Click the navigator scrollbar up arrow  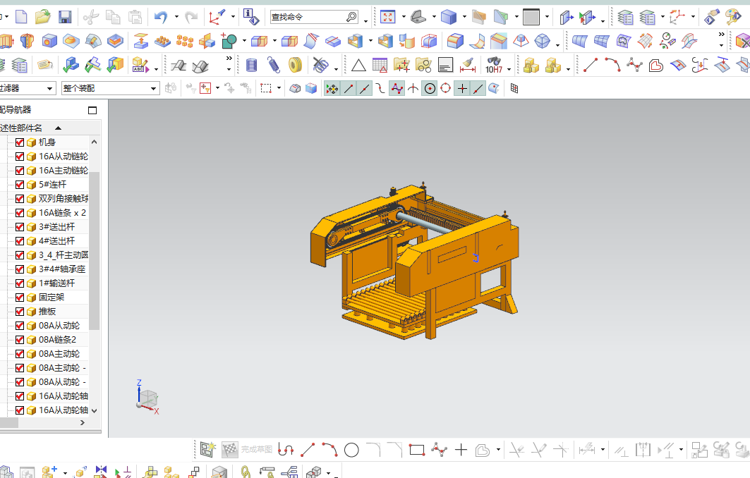[x=95, y=142]
